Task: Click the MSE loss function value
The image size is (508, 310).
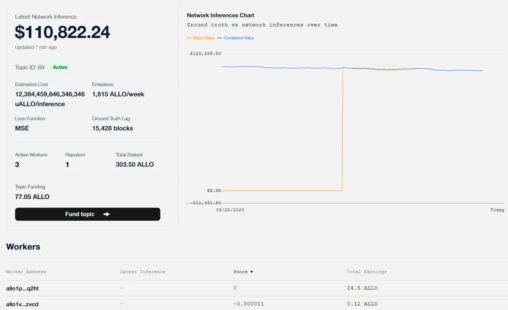Action: [x=22, y=128]
